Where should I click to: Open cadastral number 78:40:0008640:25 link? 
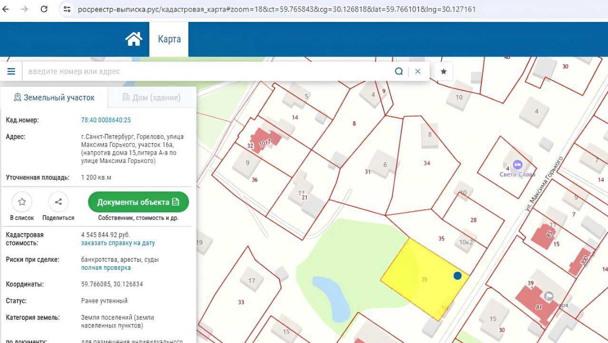pyautogui.click(x=106, y=120)
